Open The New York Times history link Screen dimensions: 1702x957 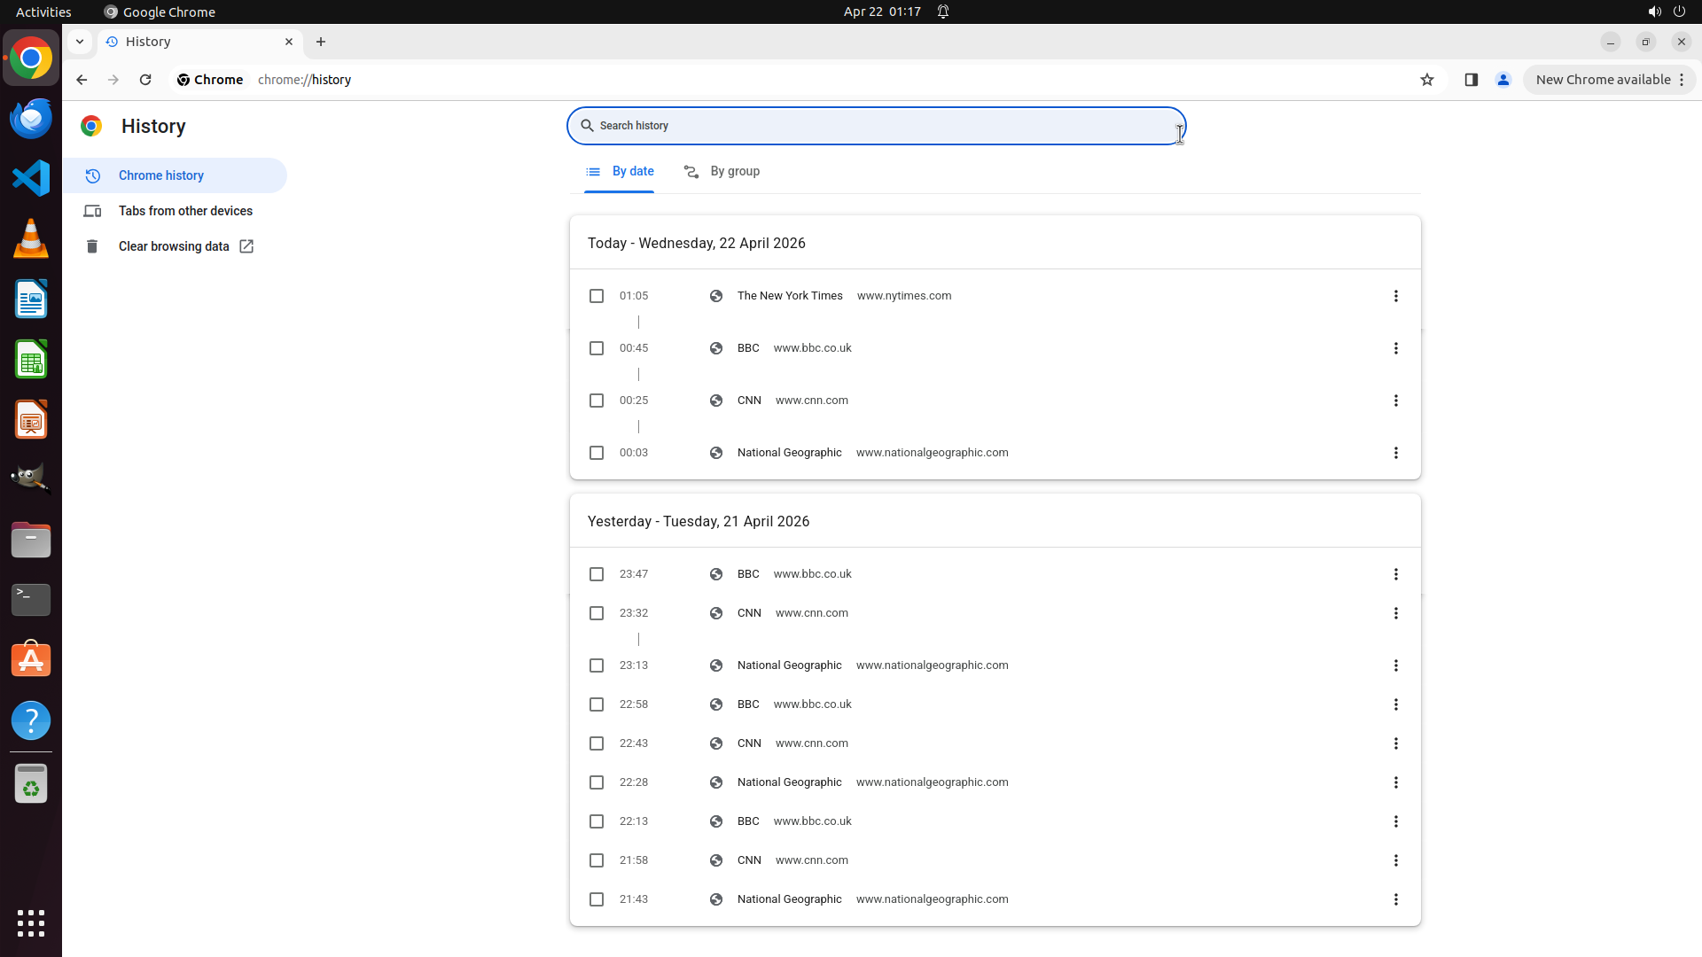(789, 296)
